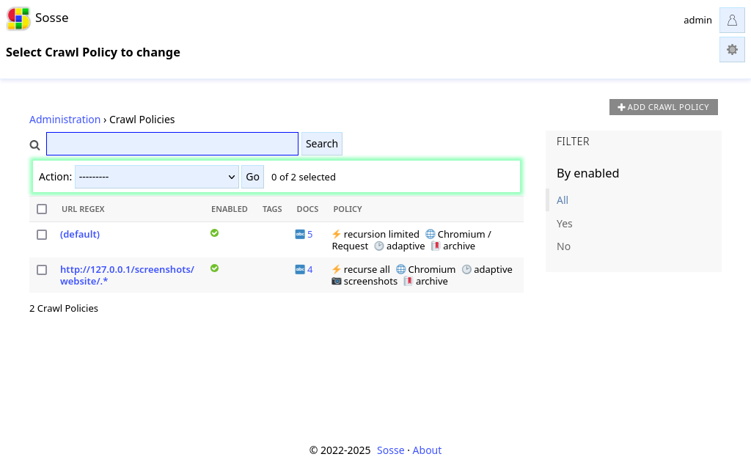Click the Search button
Screen dimensions: 751x465
click(x=322, y=144)
